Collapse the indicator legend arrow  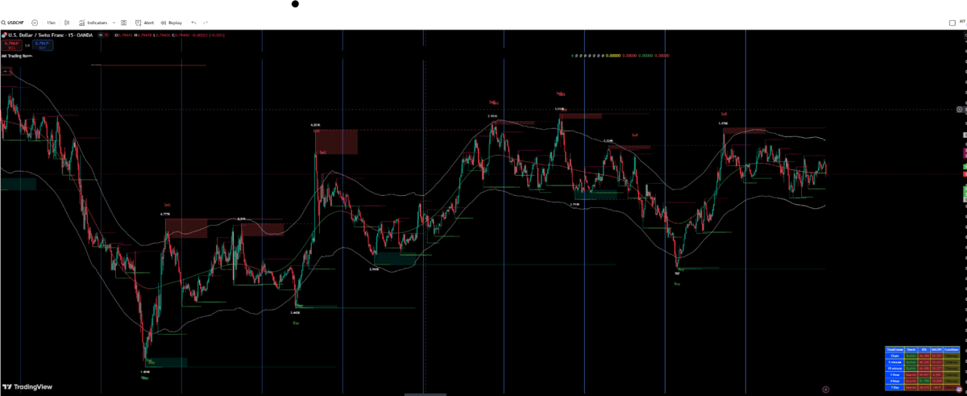click(x=6, y=71)
